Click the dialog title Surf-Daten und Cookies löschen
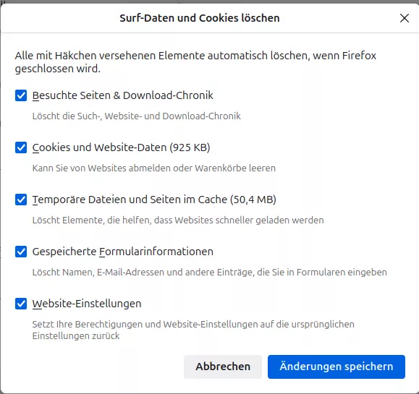Image resolution: width=419 pixels, height=394 pixels. 199,18
